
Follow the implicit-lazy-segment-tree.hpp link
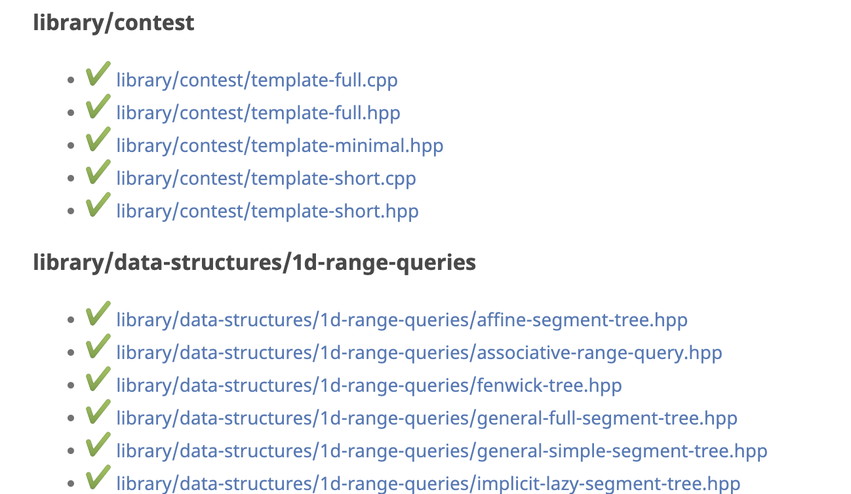[428, 484]
